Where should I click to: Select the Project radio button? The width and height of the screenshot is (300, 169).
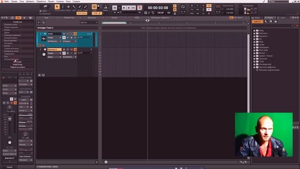(x=40, y=11)
